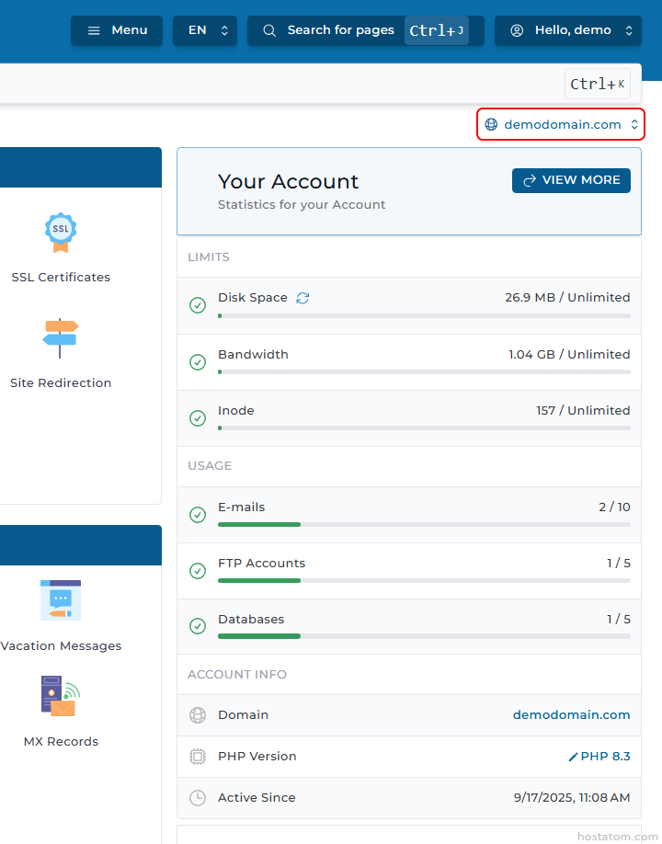Click Search for pages box
This screenshot has width=662, height=844.
340,30
